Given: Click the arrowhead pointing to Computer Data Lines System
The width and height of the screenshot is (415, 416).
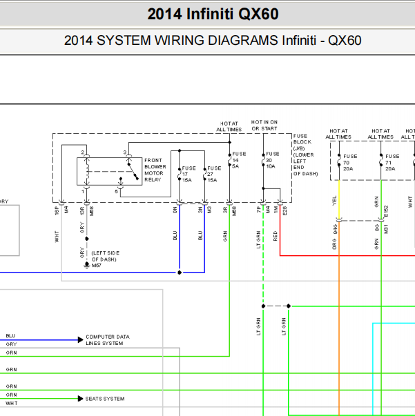Looking at the screenshot, I should (81, 340).
